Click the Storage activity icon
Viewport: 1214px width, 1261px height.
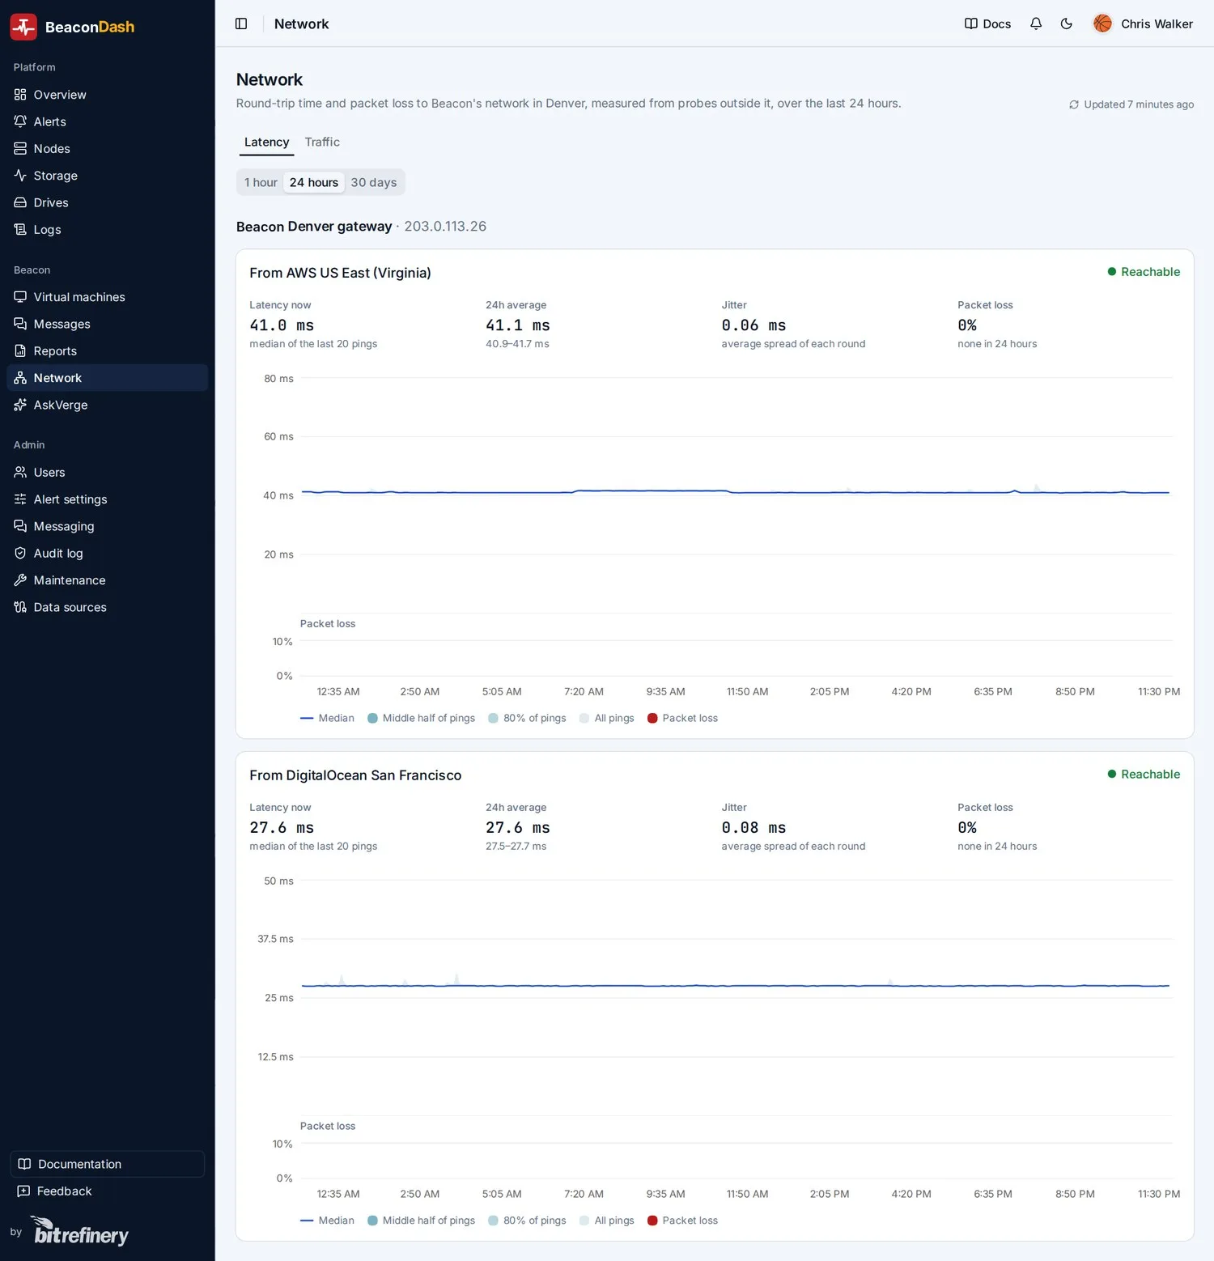click(x=20, y=176)
